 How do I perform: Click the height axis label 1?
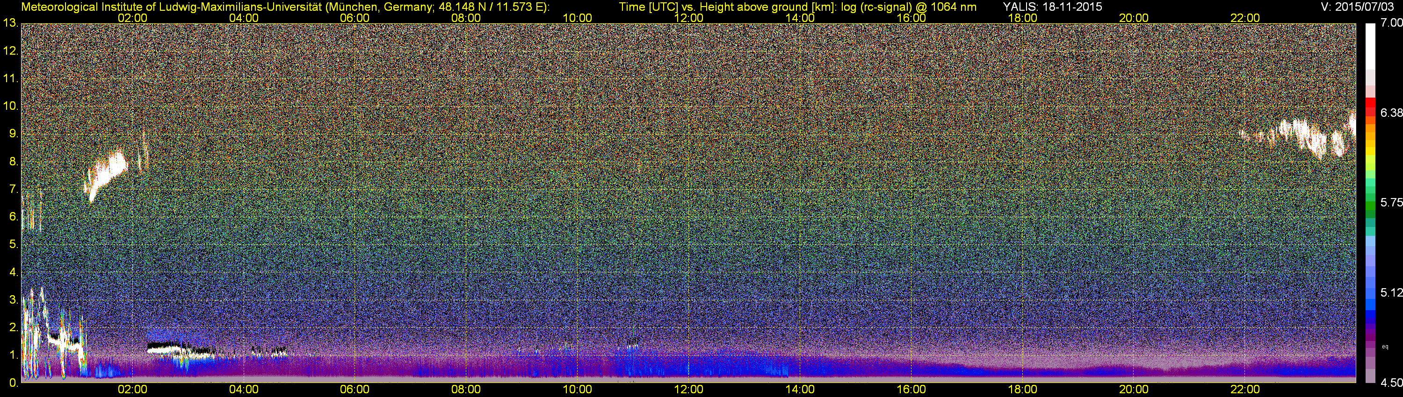tap(13, 355)
